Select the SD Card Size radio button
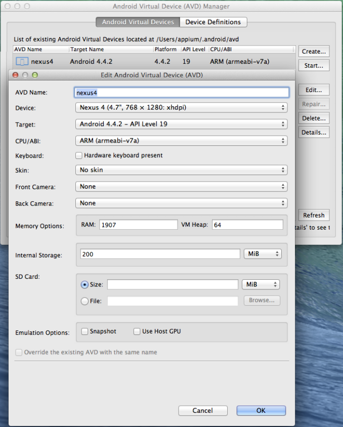Viewport: 343px width, 427px height. point(84,284)
